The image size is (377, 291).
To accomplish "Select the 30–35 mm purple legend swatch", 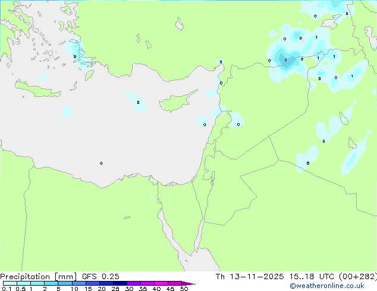I will 133,283.
